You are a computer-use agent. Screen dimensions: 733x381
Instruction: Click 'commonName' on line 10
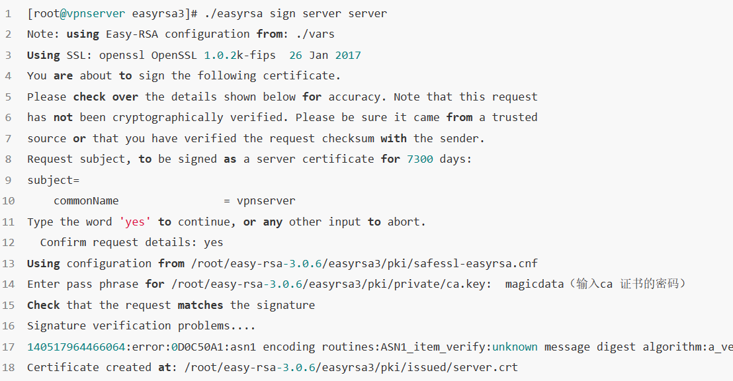86,201
